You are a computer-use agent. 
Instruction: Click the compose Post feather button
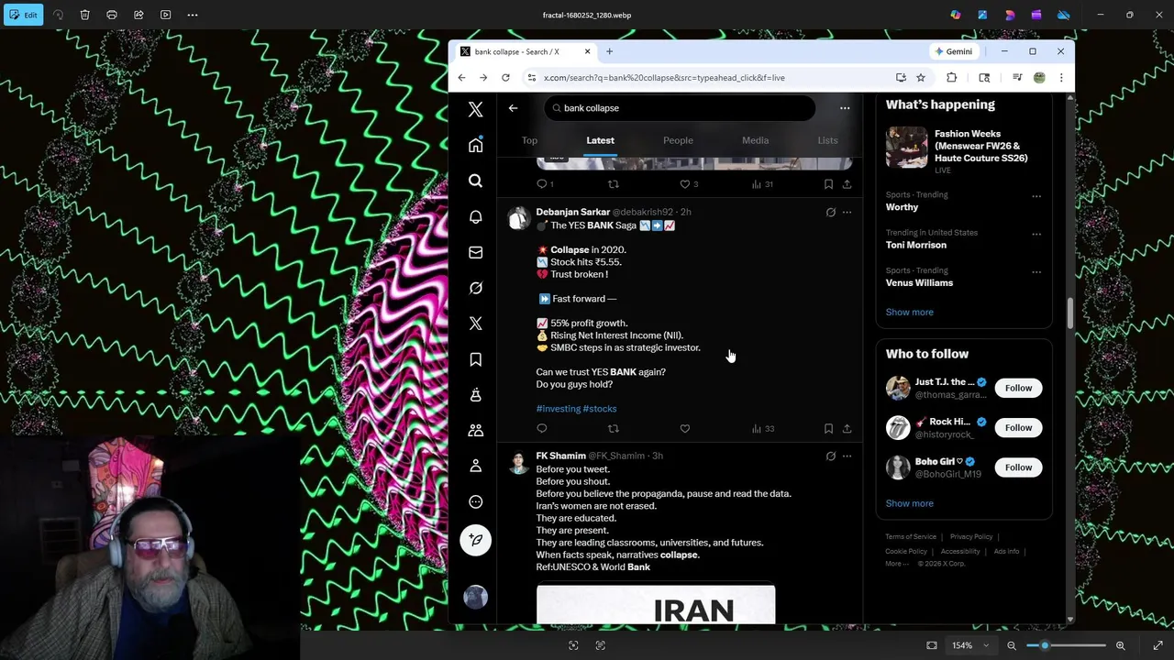[475, 540]
